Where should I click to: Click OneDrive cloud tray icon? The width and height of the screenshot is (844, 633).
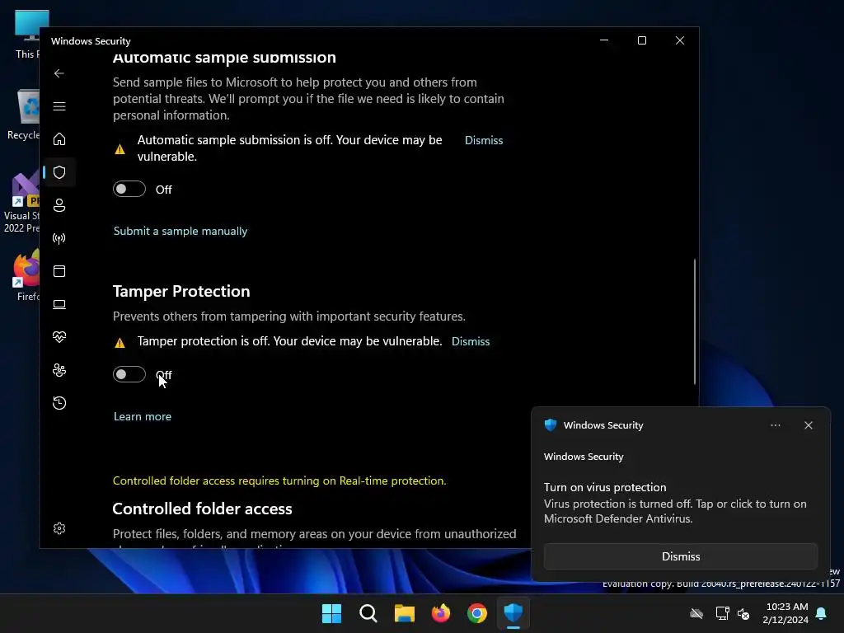pyautogui.click(x=696, y=613)
